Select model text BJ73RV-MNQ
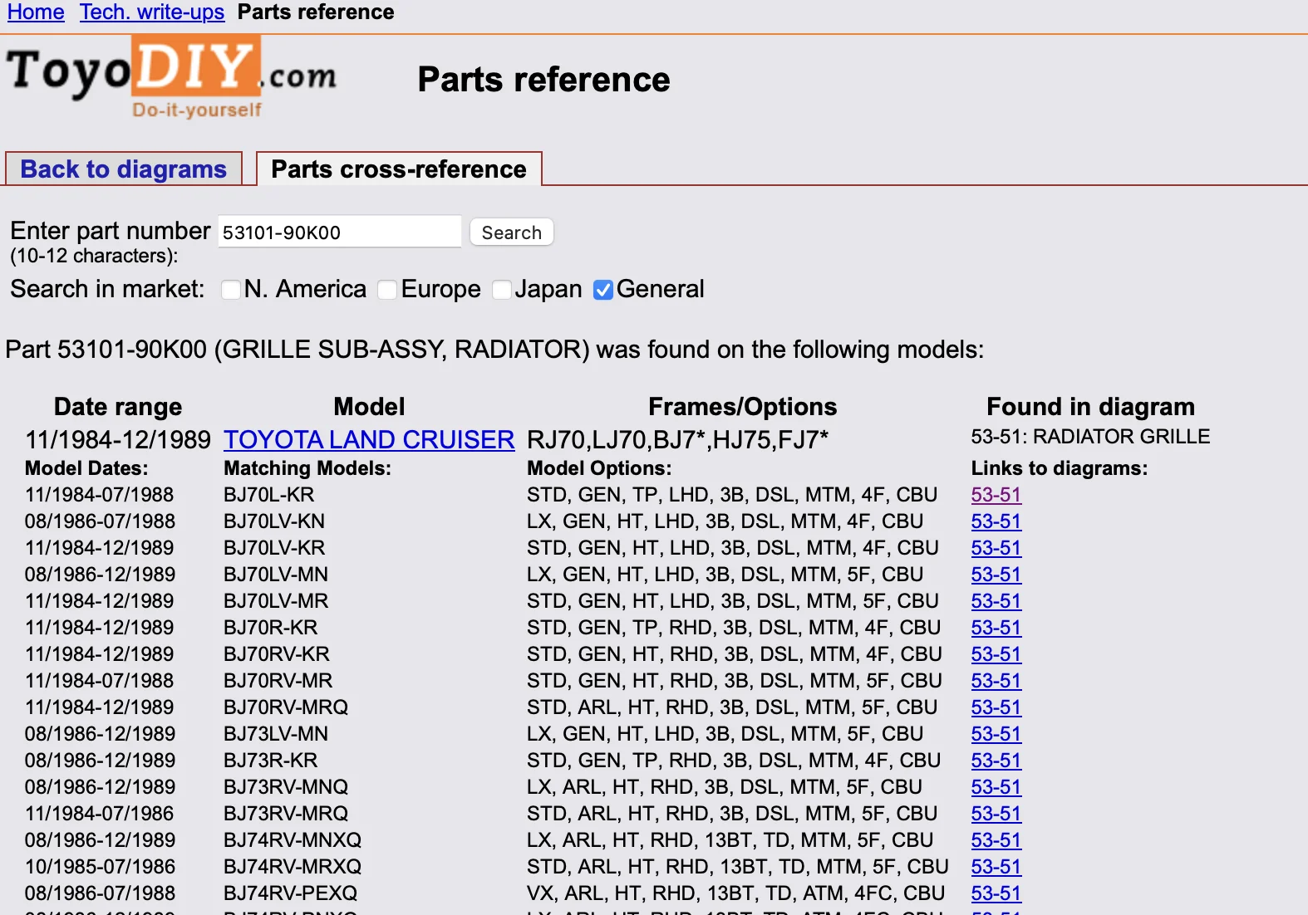Image resolution: width=1308 pixels, height=915 pixels. pos(286,787)
